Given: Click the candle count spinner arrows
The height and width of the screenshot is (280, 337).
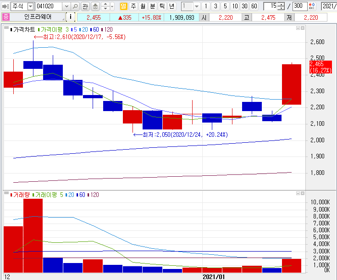Looking at the screenshot, I should 281,6.
